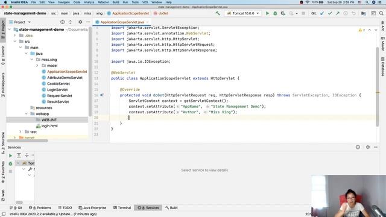
Task: Collapse the src folder
Action: [15, 42]
